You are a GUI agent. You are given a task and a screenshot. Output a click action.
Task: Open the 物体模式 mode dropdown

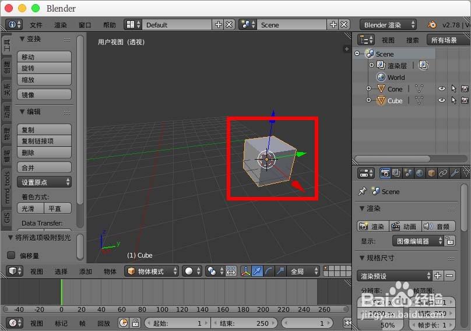click(152, 271)
